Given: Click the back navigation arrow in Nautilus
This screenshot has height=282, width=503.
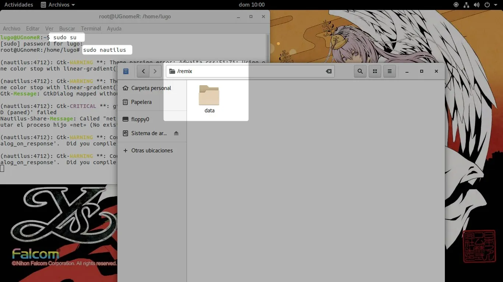Looking at the screenshot, I should (x=143, y=71).
